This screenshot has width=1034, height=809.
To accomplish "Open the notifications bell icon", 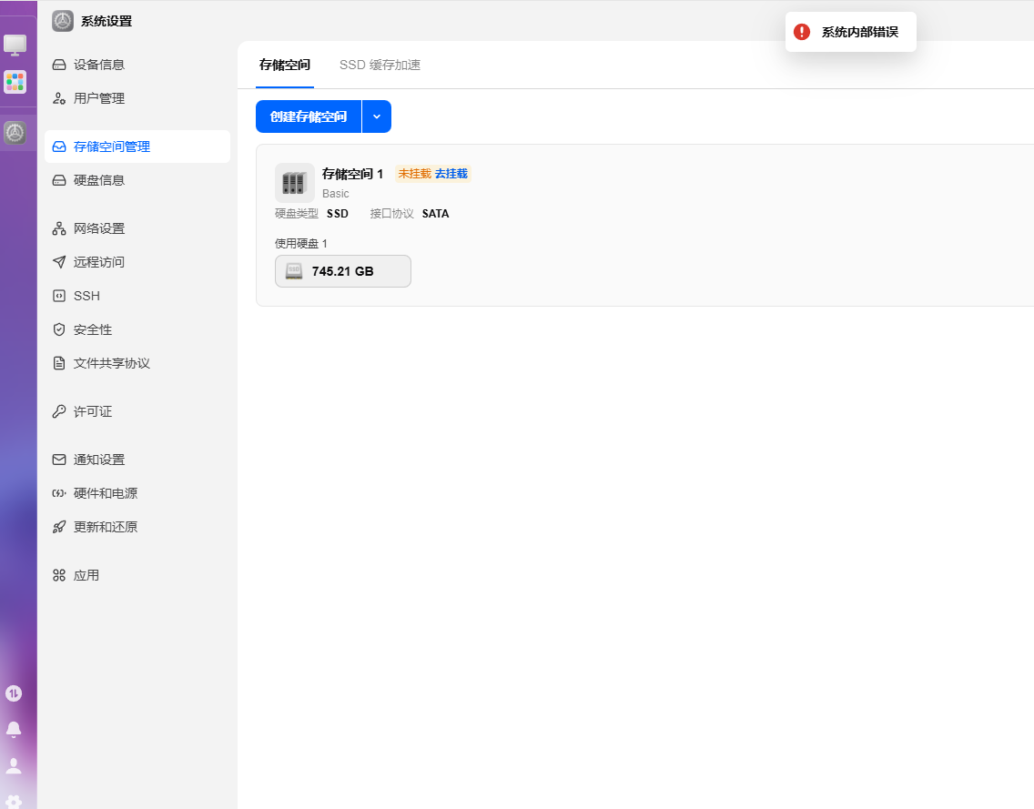I will point(14,729).
